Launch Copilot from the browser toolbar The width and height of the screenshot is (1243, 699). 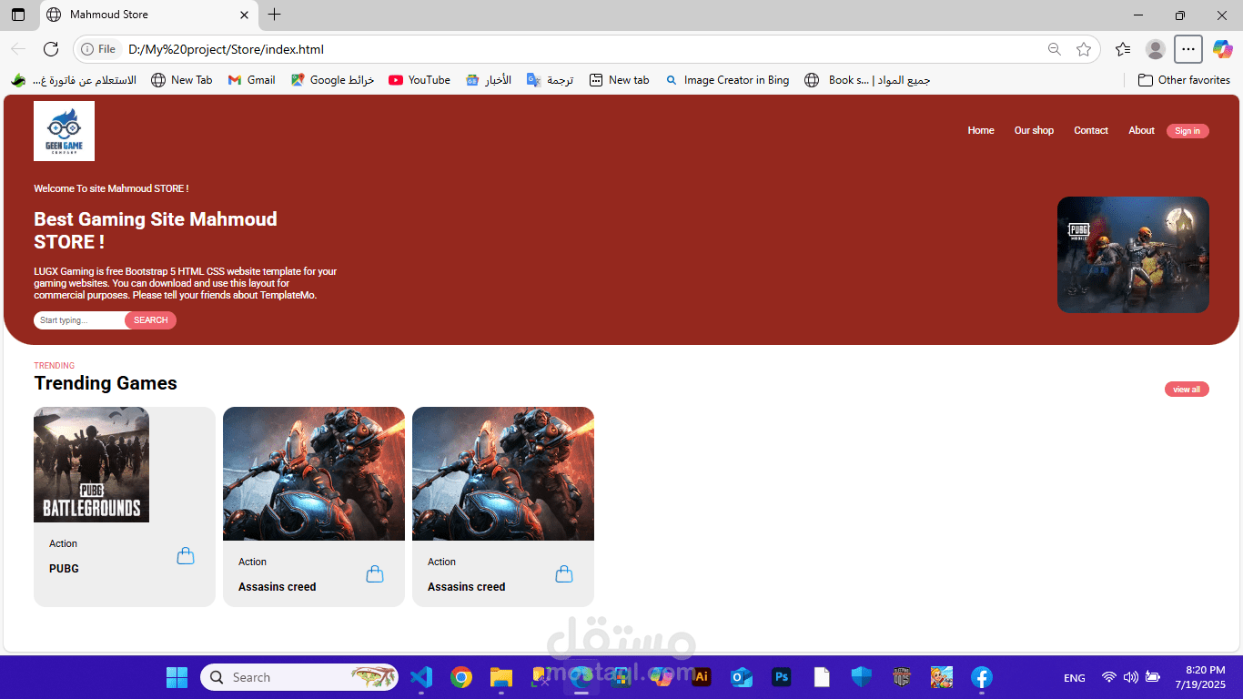tap(1222, 49)
